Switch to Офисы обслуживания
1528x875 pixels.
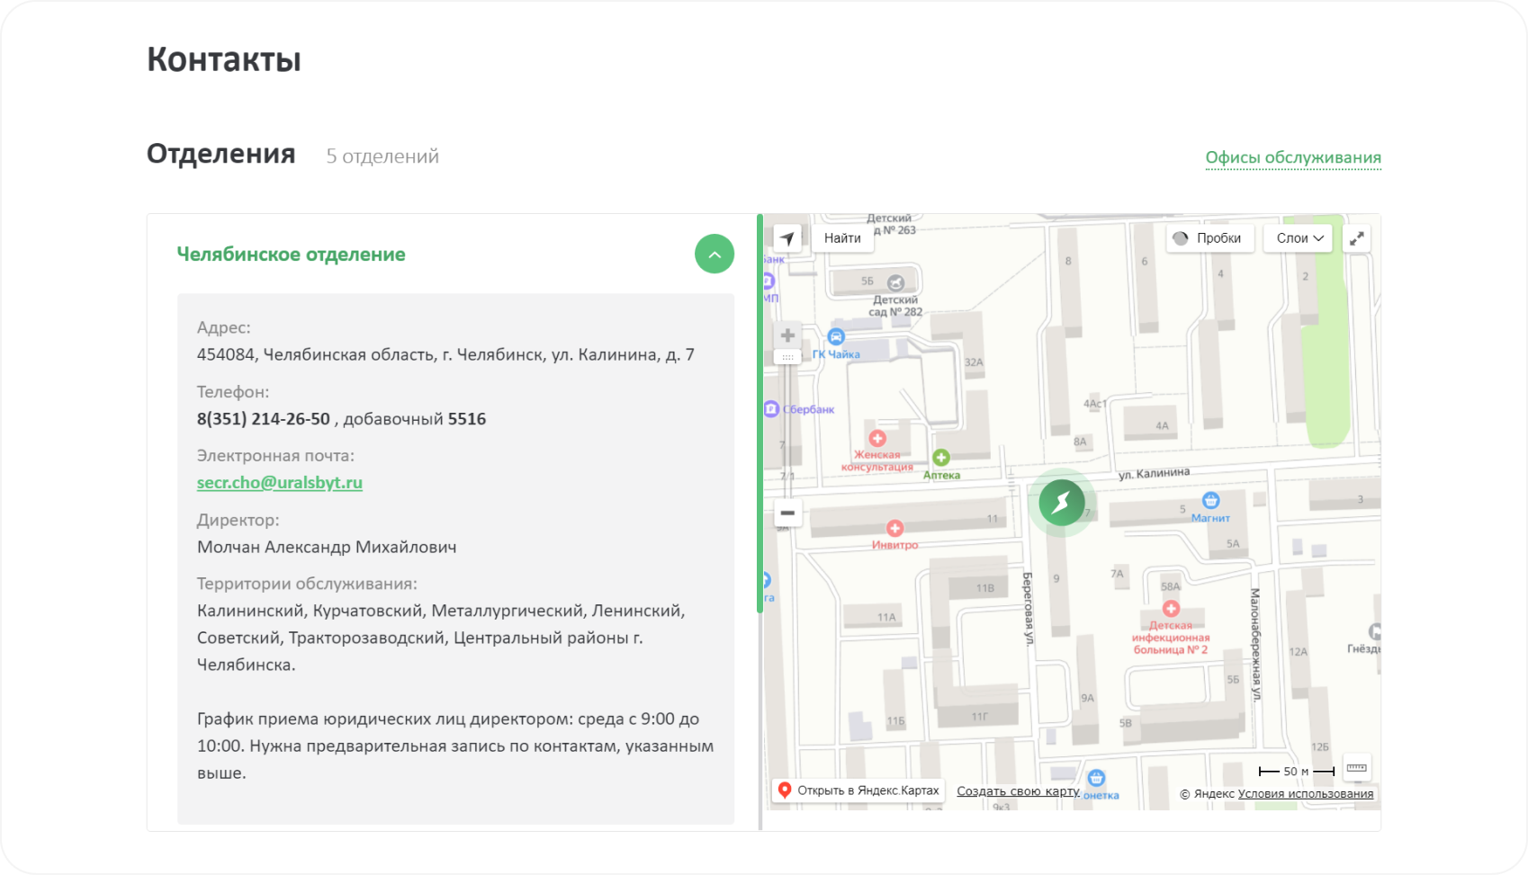(x=1292, y=158)
